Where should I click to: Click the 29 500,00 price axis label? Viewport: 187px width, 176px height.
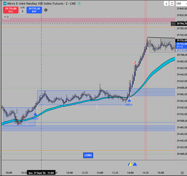[x=182, y=121]
